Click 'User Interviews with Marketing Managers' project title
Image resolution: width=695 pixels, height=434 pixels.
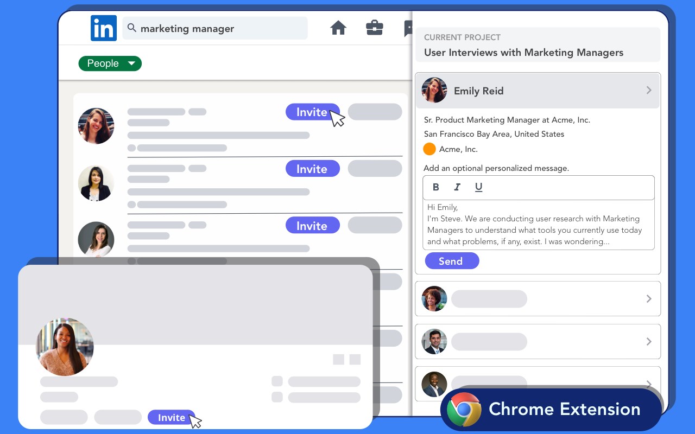[x=523, y=53]
